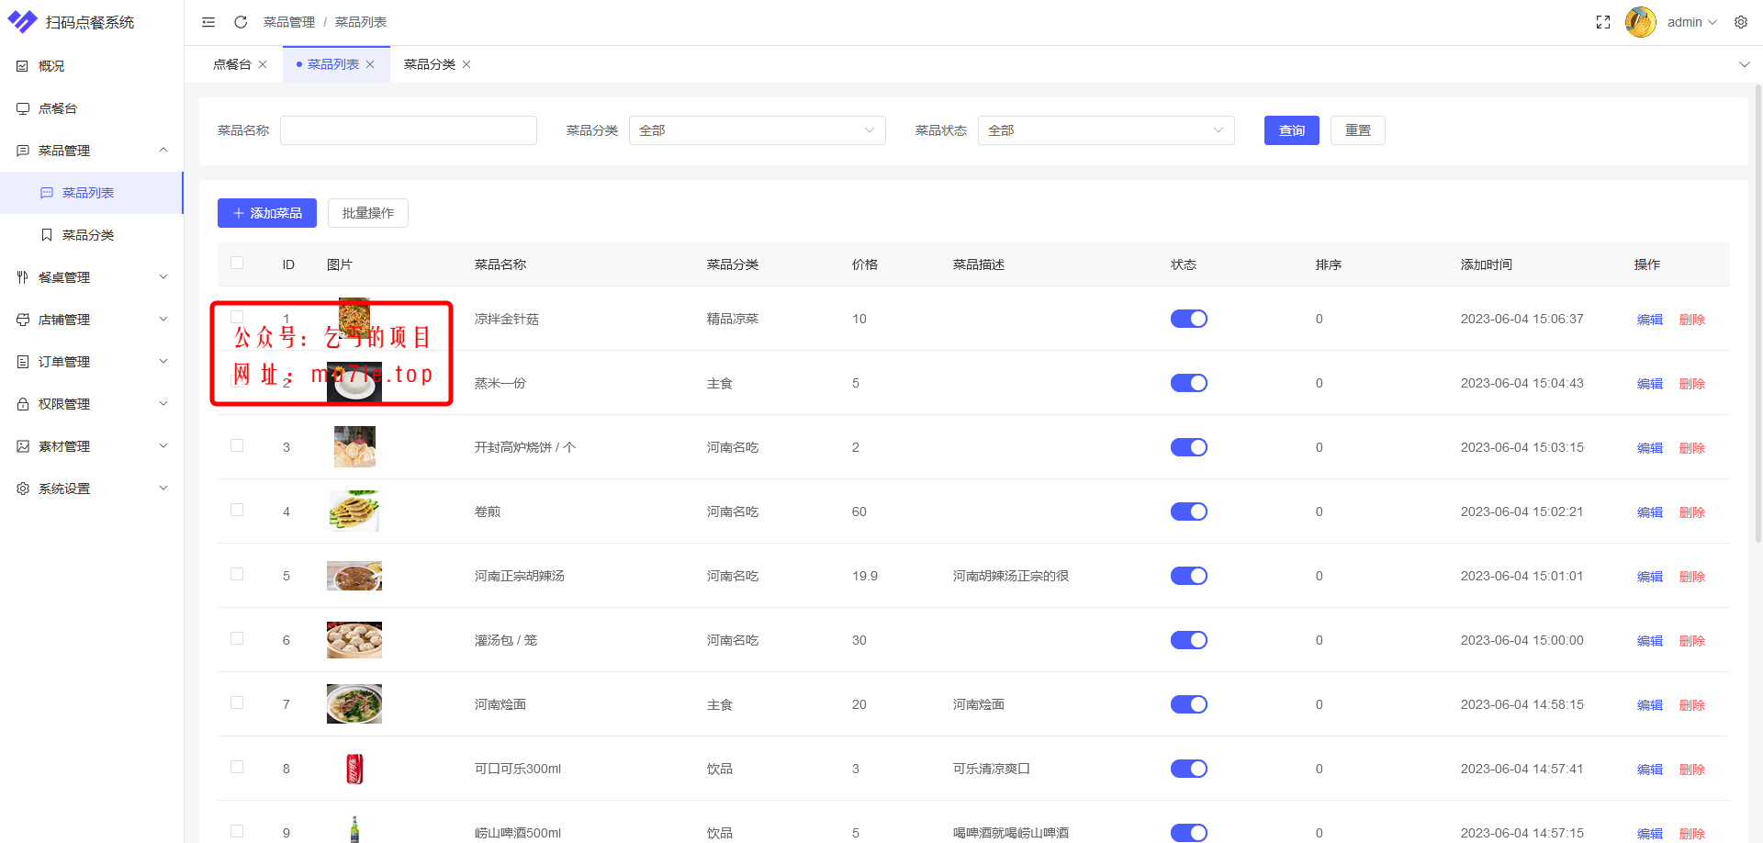
Task: Open thumbnail of 开封高炉烧饼
Action: click(x=354, y=447)
